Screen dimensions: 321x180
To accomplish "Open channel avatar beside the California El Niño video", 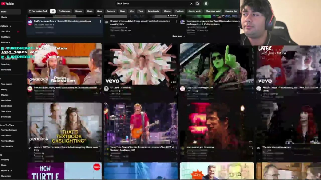I will coord(30,22).
